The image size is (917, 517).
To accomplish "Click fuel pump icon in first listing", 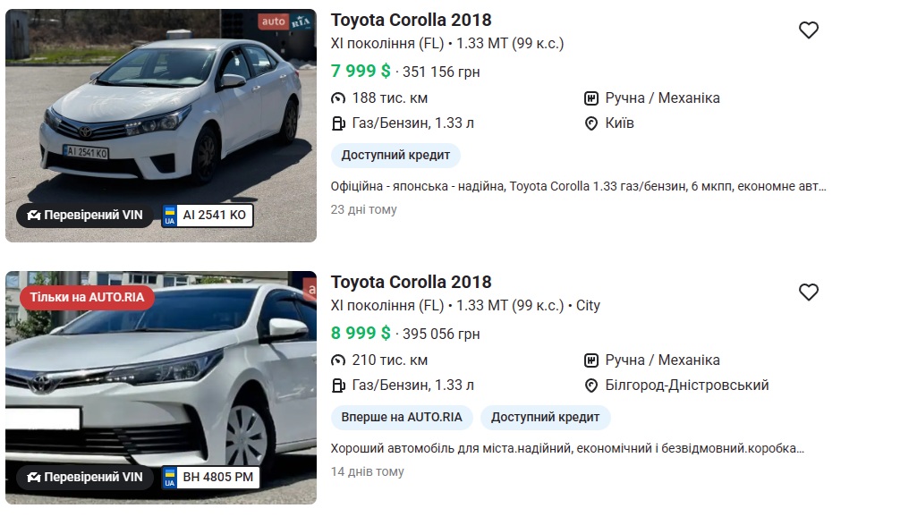I will click(x=338, y=123).
